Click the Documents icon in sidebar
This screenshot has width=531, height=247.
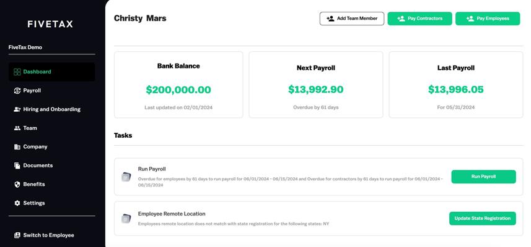[x=17, y=165]
